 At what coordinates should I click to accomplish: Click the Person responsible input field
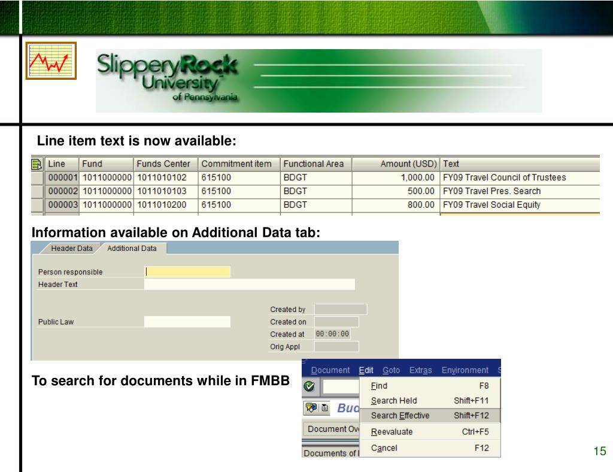(187, 272)
